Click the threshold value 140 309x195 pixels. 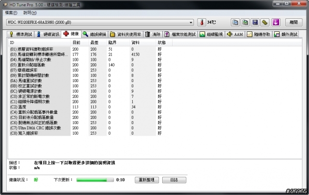tap(112, 65)
